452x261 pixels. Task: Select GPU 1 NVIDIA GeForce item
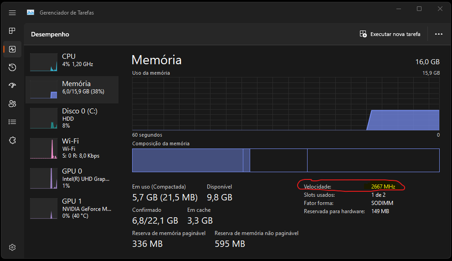tap(72, 208)
